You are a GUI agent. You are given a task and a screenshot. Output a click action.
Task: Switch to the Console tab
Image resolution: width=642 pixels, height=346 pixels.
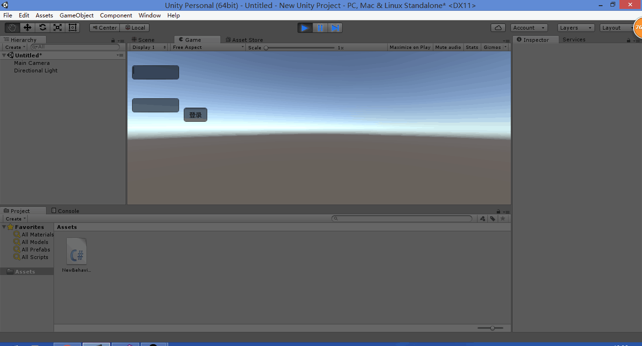[68, 211]
